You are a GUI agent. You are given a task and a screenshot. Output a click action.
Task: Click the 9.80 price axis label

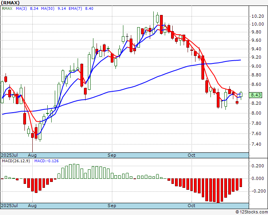coord(257,32)
